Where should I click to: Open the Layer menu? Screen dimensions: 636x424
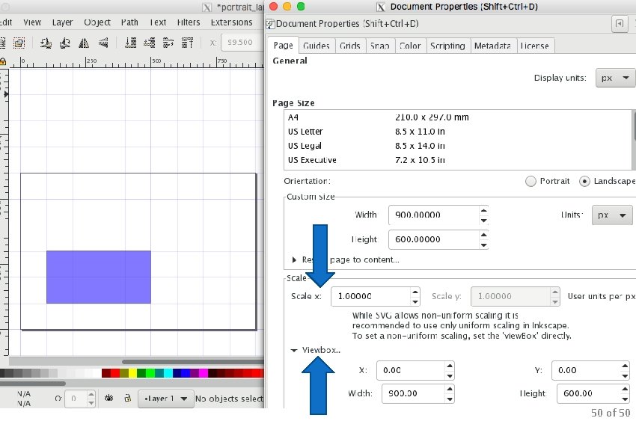pos(62,22)
